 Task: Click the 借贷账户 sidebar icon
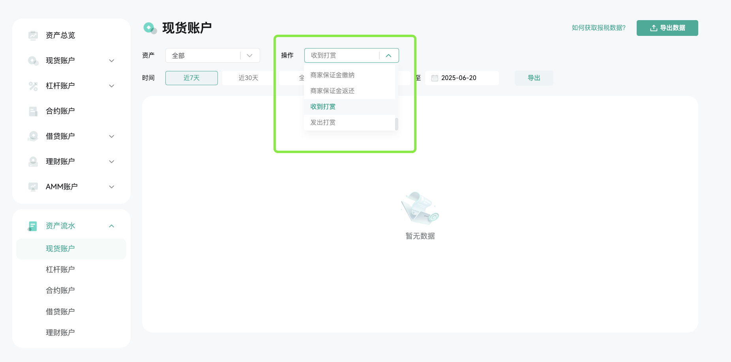33,136
